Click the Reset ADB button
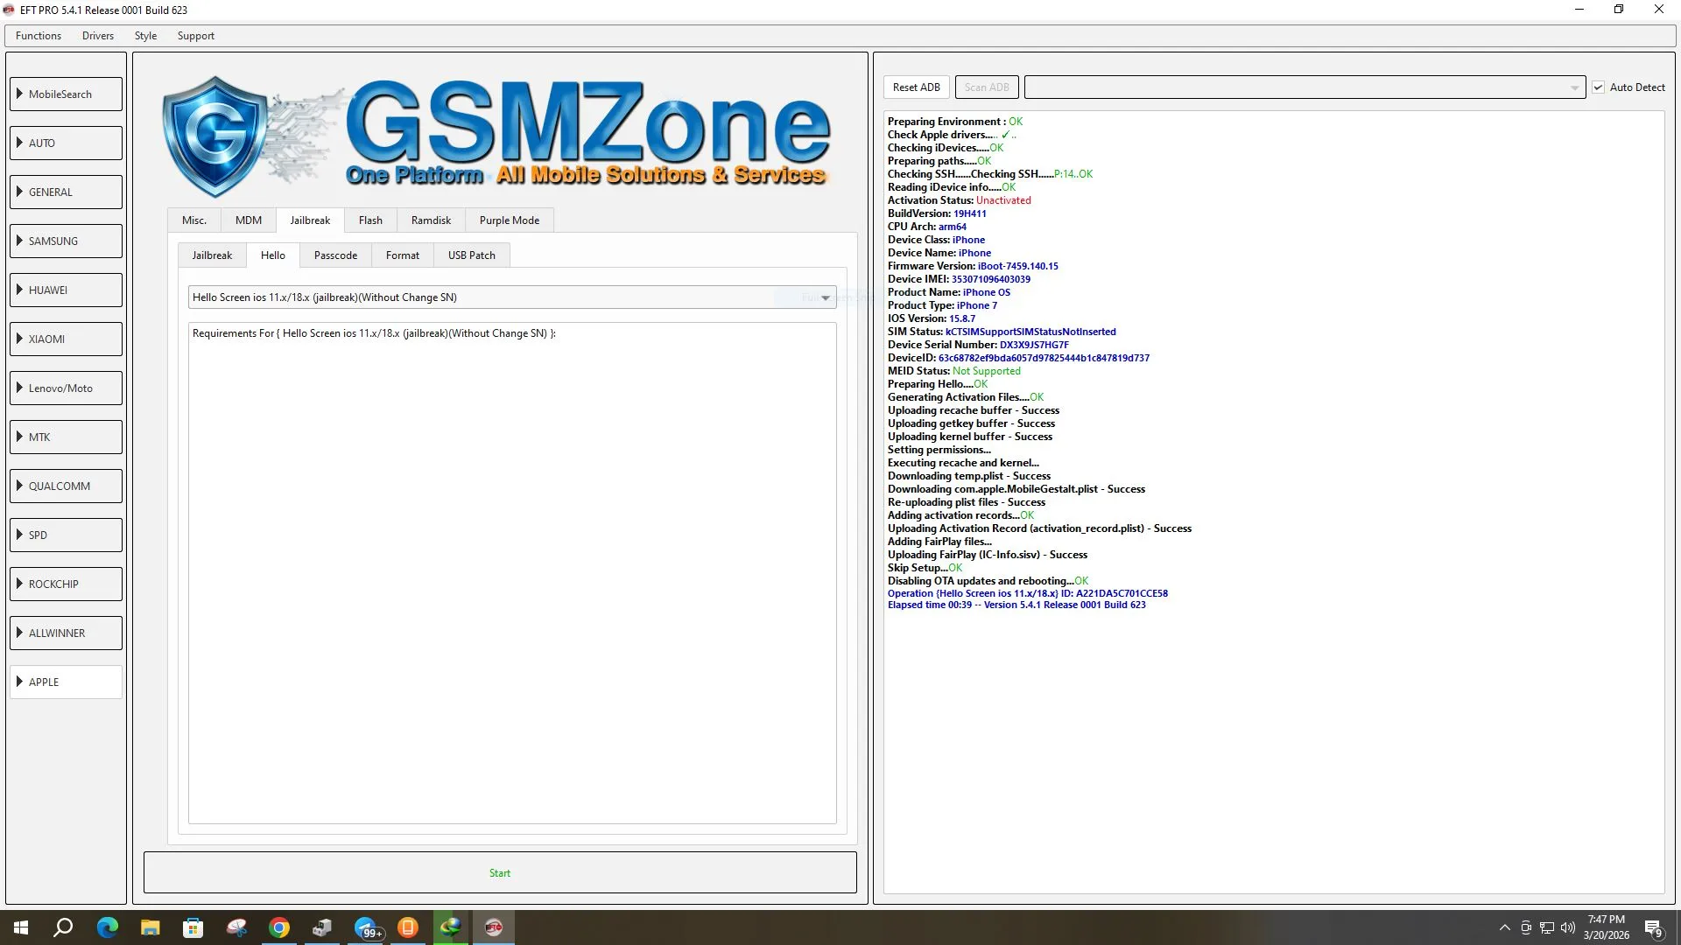Viewport: 1681px width, 945px height. coord(916,87)
